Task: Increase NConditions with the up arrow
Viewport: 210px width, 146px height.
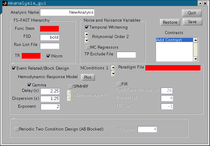Action: (113, 68)
